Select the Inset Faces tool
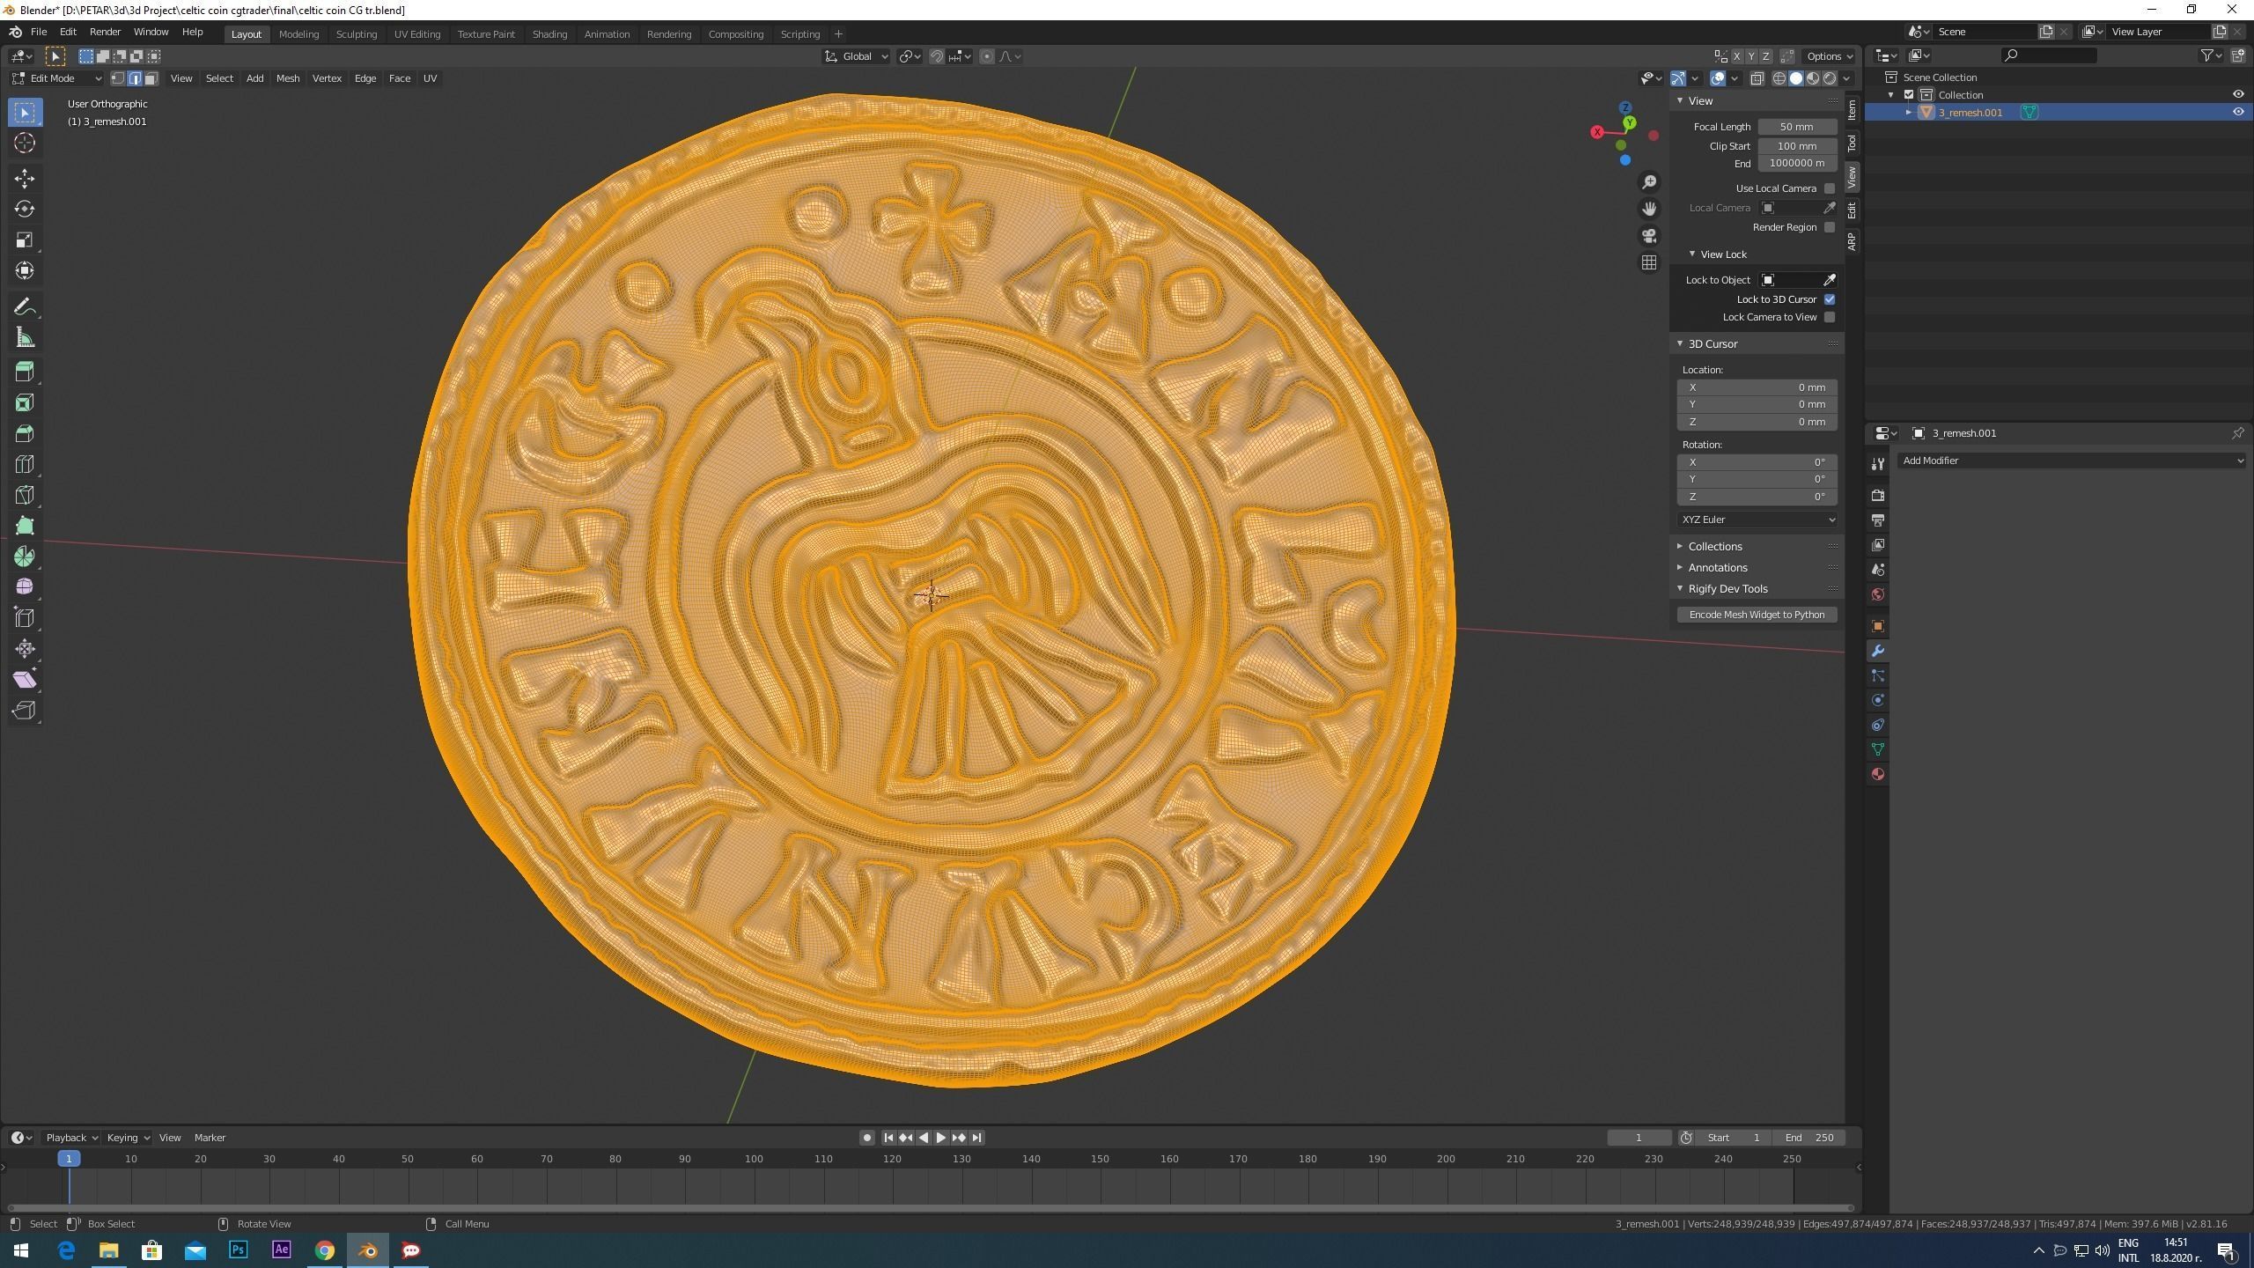Viewport: 2254px width, 1268px height. [25, 402]
